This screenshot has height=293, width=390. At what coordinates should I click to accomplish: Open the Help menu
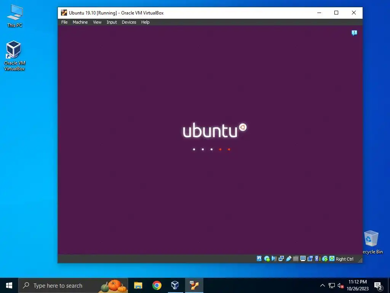(x=145, y=22)
